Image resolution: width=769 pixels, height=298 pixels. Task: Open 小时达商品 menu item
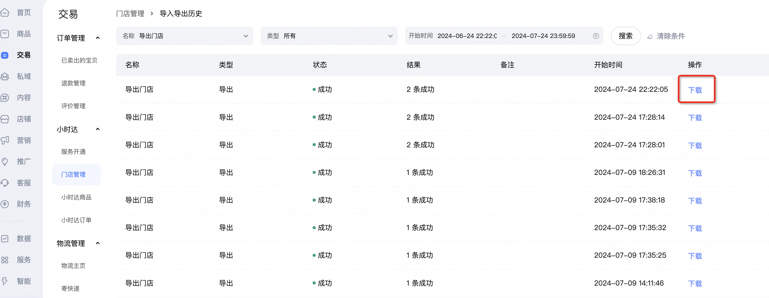[76, 197]
